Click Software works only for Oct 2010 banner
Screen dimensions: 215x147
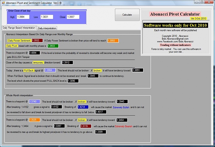coord(175,25)
